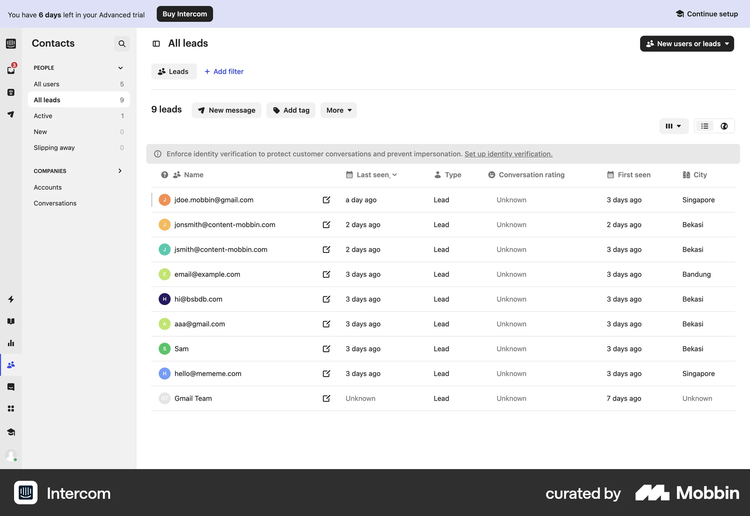Select All users in the sidebar

[x=46, y=84]
